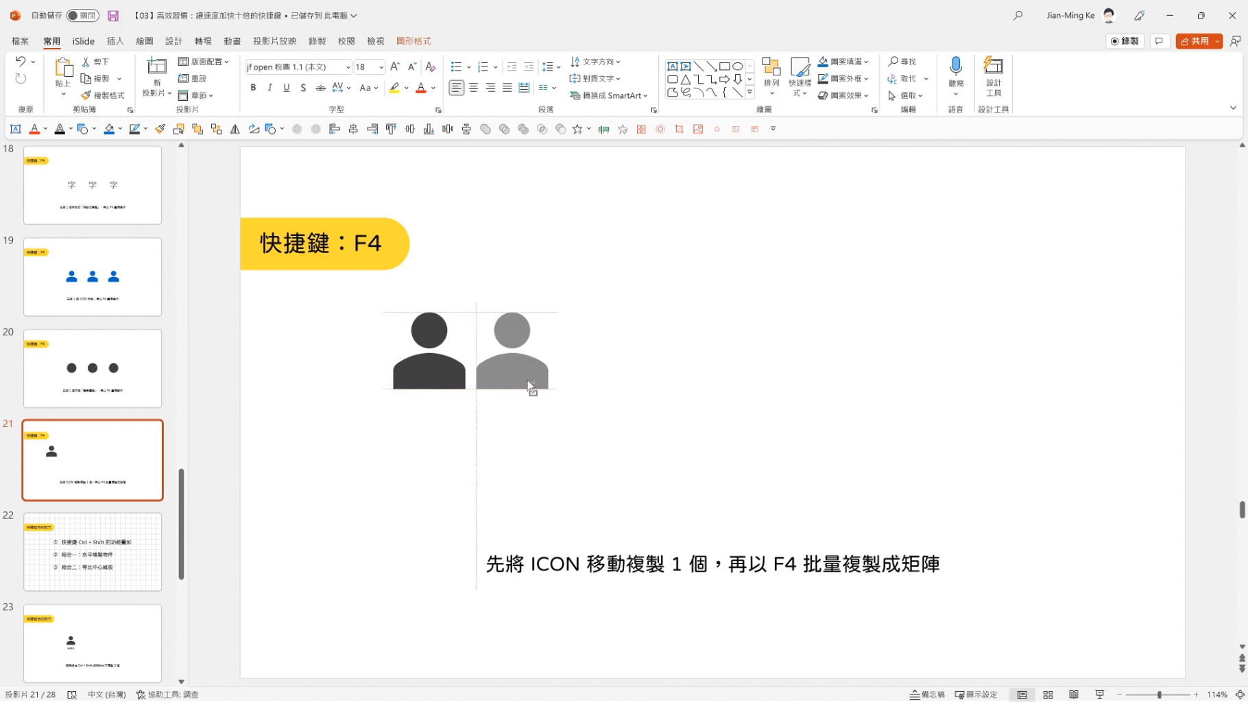The image size is (1248, 702).
Task: Toggle underline formatting
Action: click(286, 87)
